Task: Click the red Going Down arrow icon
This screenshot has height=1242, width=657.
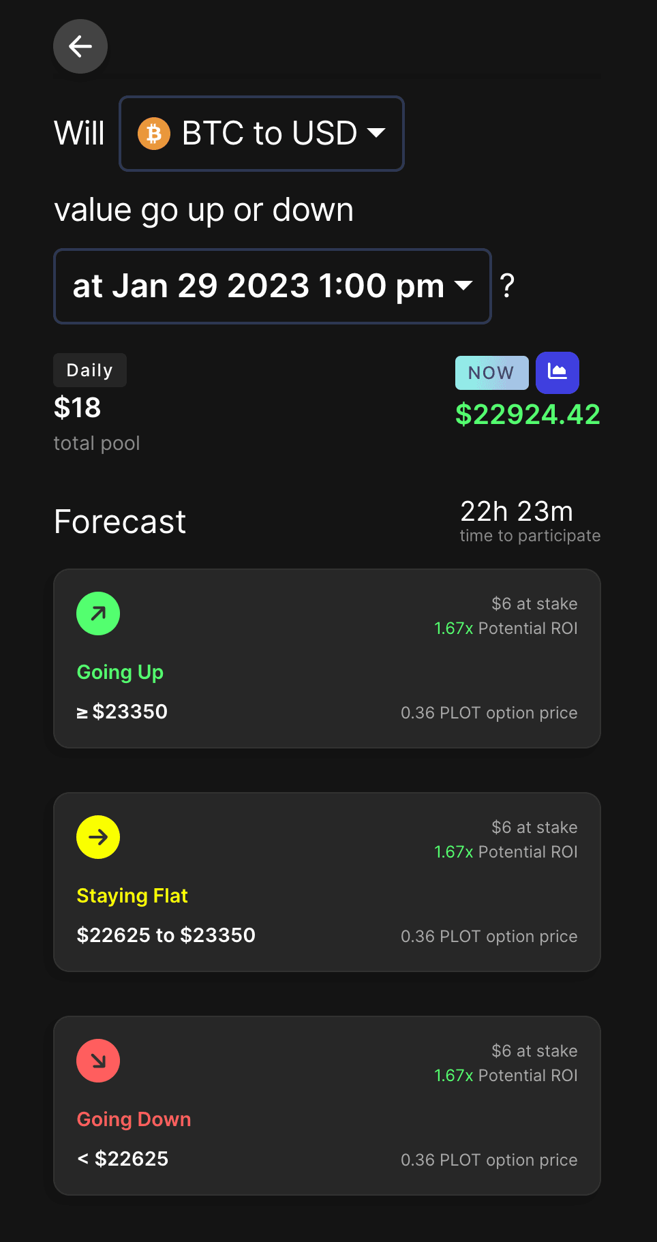Action: coord(98,1061)
